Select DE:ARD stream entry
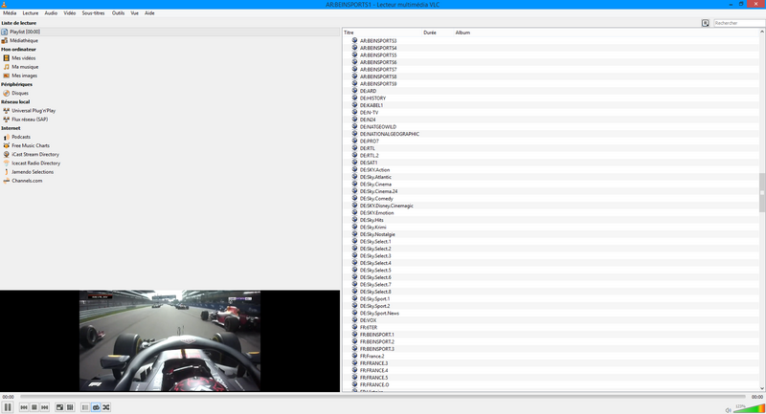The height and width of the screenshot is (414, 766). click(x=368, y=91)
